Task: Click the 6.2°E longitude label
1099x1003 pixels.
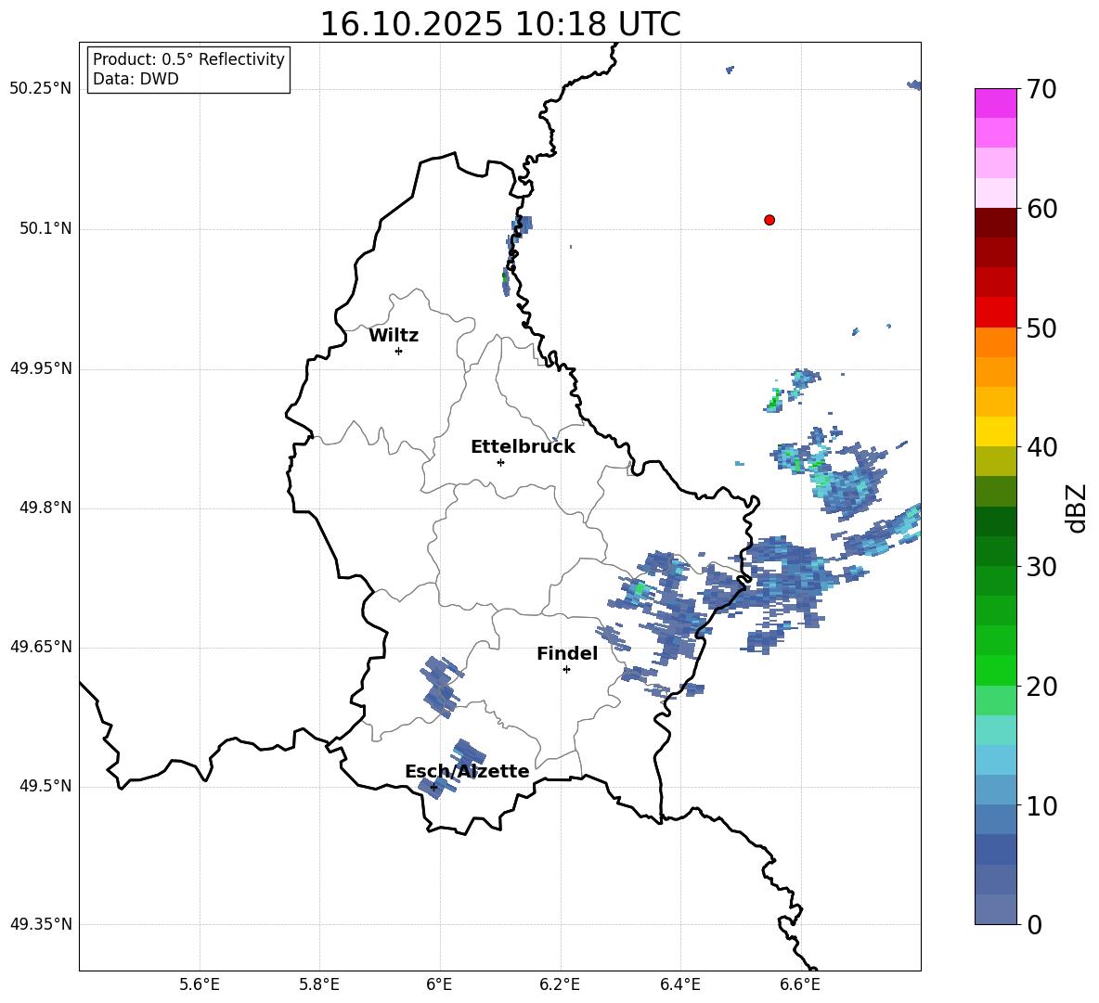Action: coord(560,984)
